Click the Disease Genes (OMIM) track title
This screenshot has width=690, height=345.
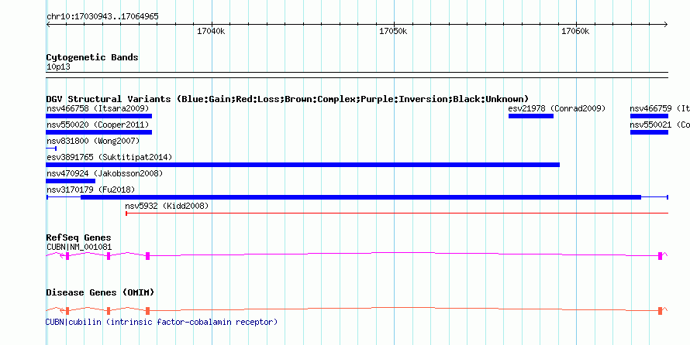pyautogui.click(x=100, y=292)
